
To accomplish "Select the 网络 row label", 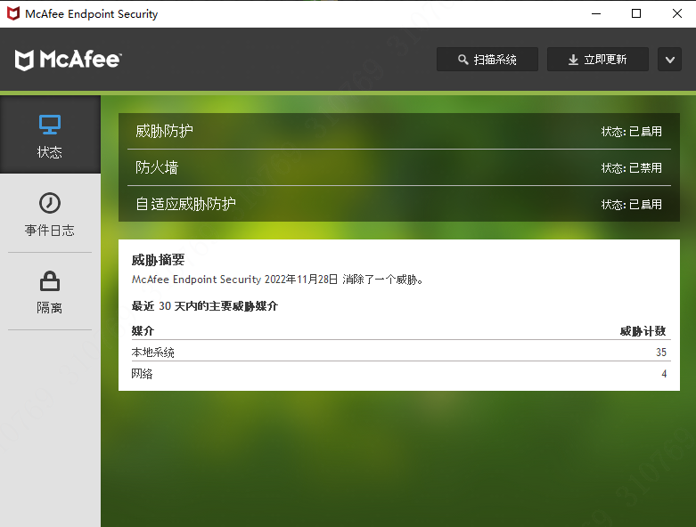I will pos(142,374).
